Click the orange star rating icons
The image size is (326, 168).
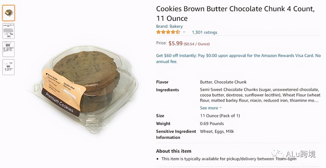click(168, 32)
